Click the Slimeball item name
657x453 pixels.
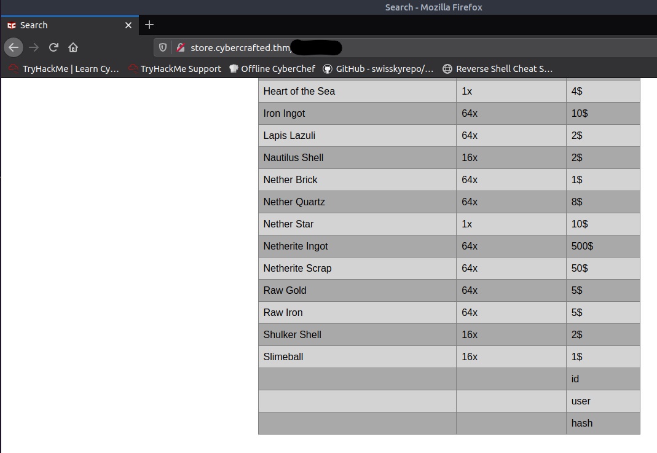pos(283,356)
